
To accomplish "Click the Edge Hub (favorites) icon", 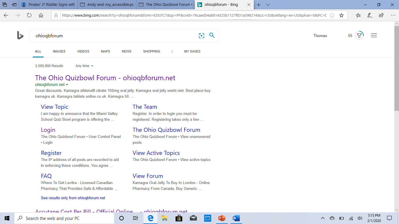I will pyautogui.click(x=358, y=15).
